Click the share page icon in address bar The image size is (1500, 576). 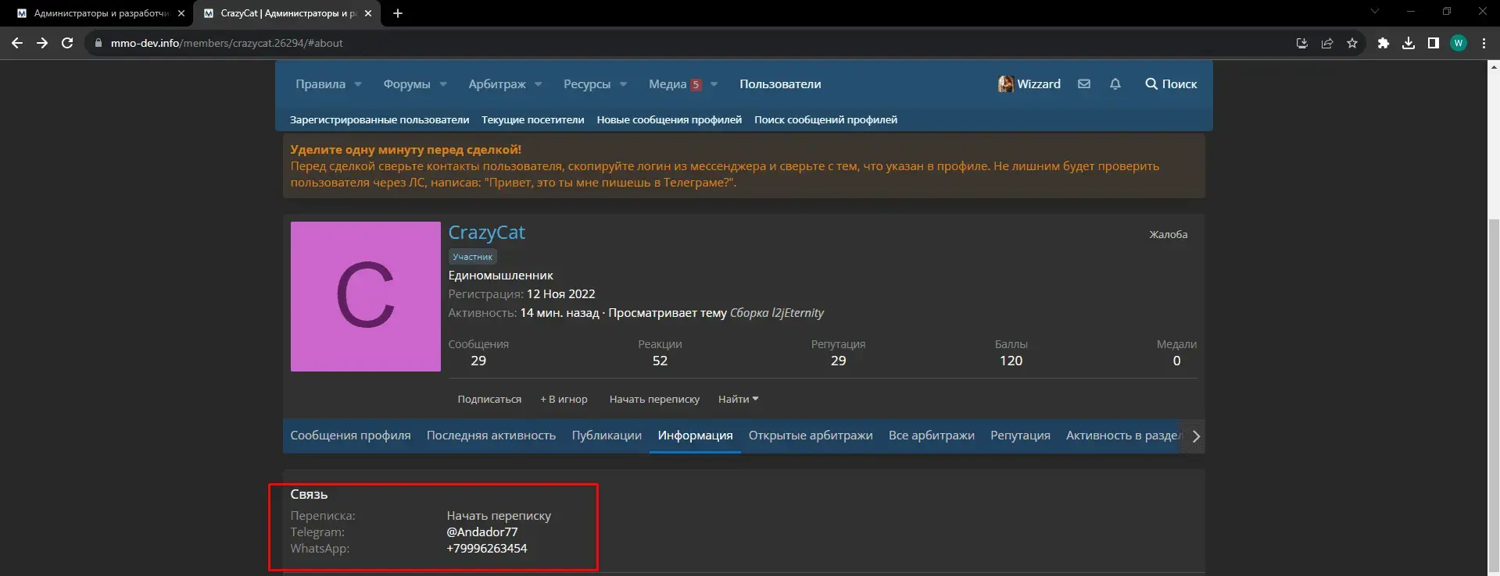click(1327, 43)
